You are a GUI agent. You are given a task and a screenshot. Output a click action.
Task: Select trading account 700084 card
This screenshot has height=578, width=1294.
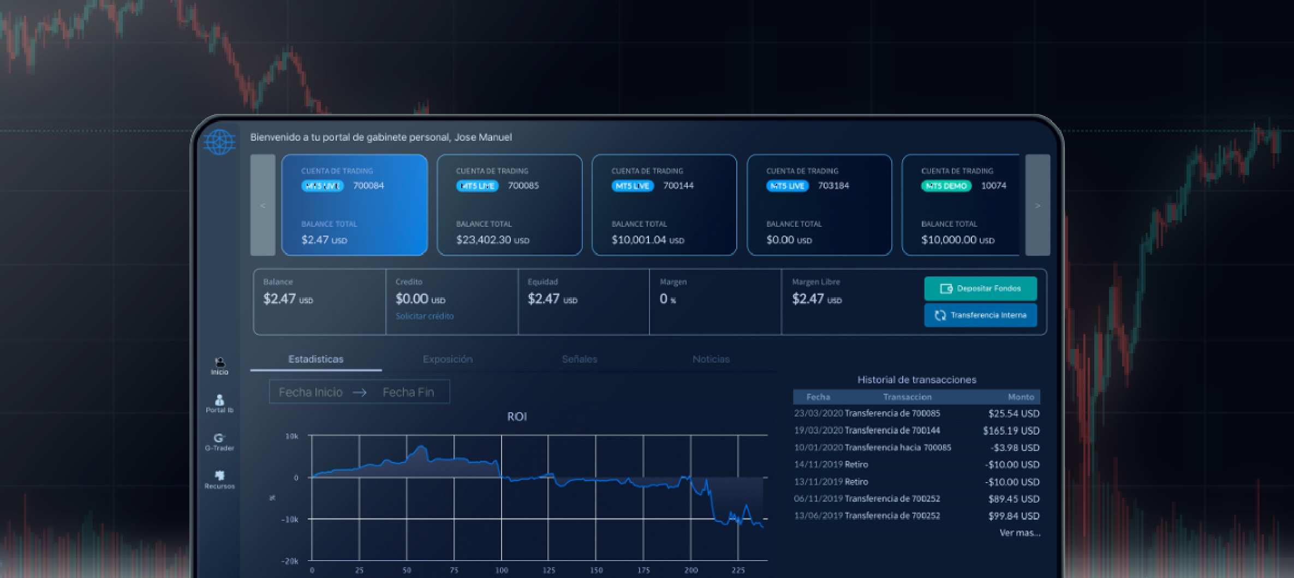coord(354,205)
